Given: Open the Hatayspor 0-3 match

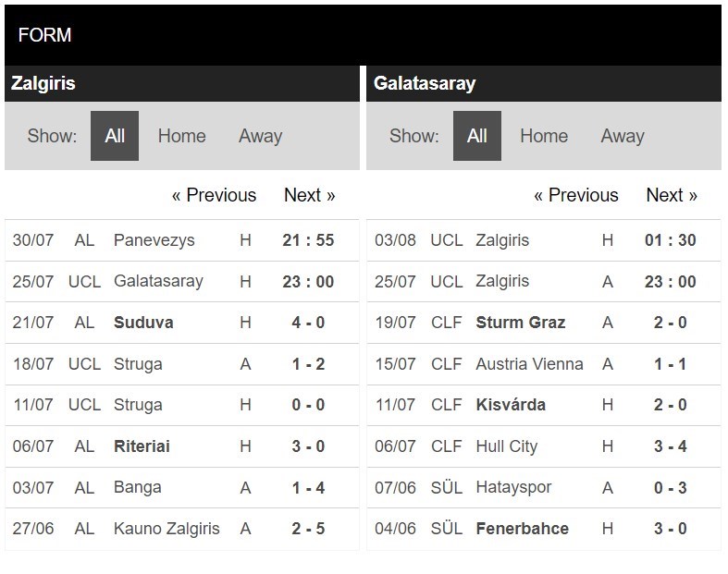Looking at the screenshot, I should [544, 487].
